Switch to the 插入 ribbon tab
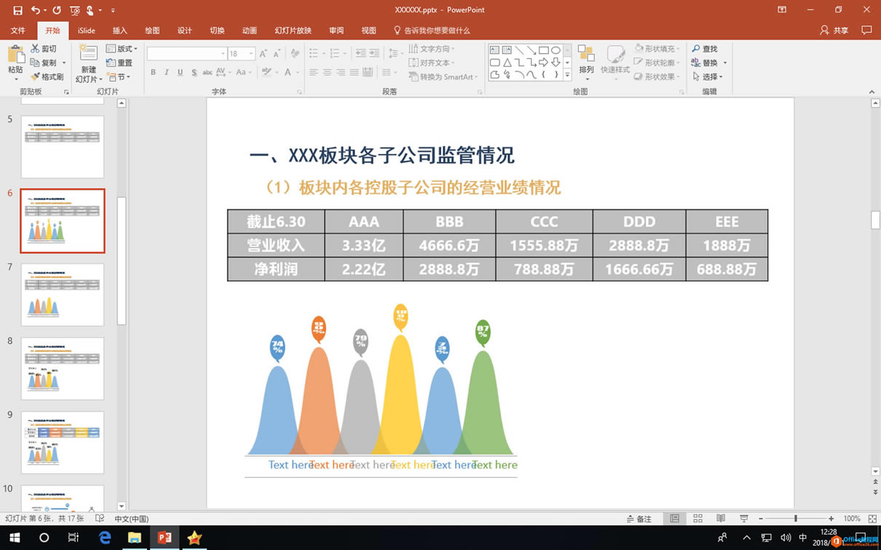 coord(119,31)
